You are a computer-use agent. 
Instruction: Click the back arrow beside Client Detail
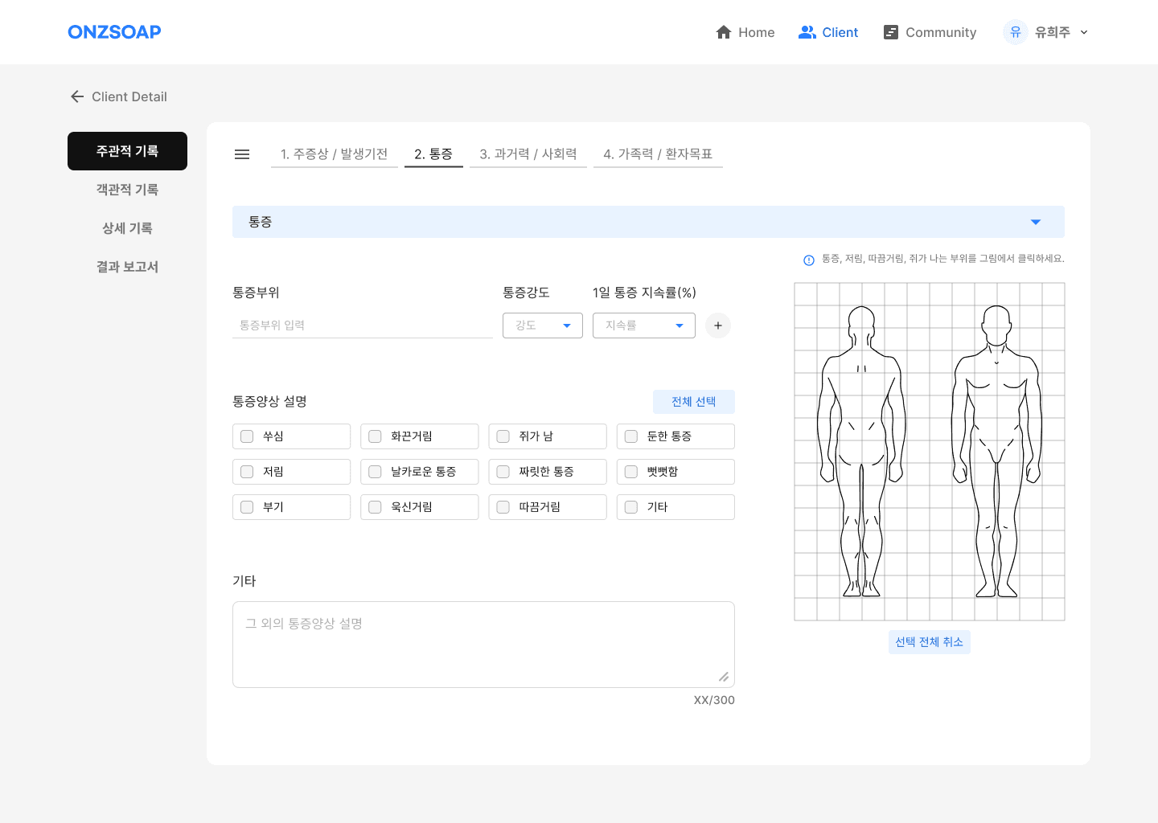[x=77, y=96]
